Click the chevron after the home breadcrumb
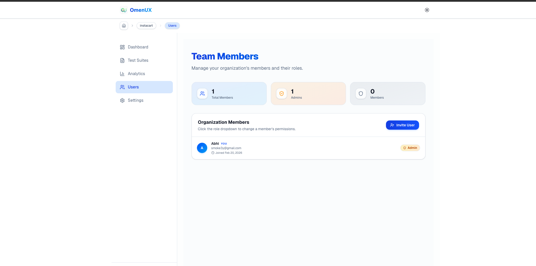 tap(132, 26)
